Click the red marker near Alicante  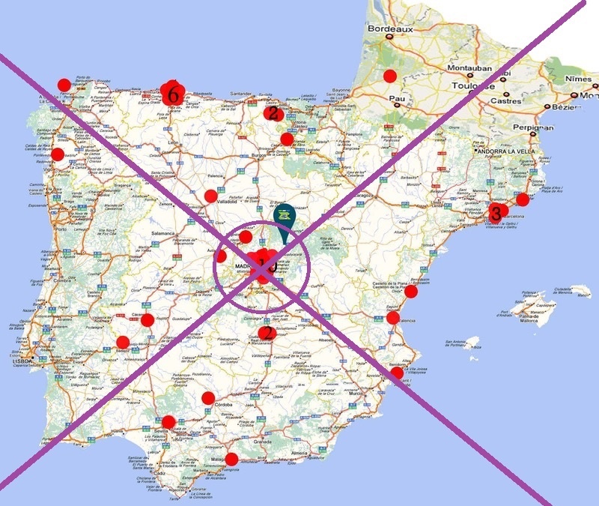tap(397, 373)
